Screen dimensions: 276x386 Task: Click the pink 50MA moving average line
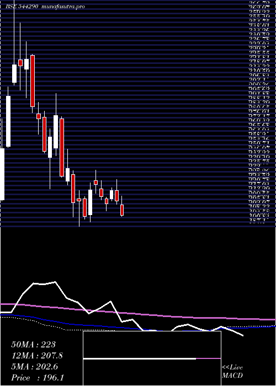click(x=138, y=313)
